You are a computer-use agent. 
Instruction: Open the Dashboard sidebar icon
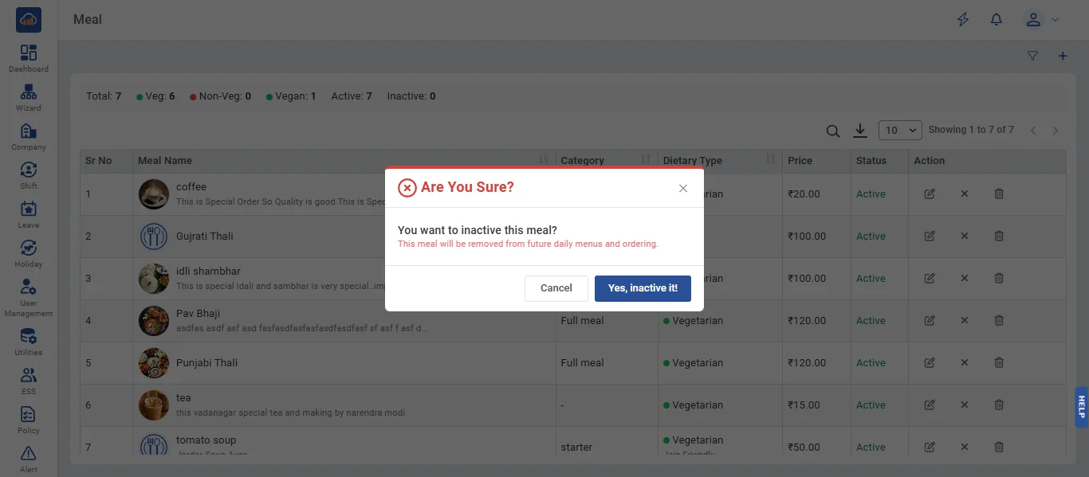click(29, 59)
